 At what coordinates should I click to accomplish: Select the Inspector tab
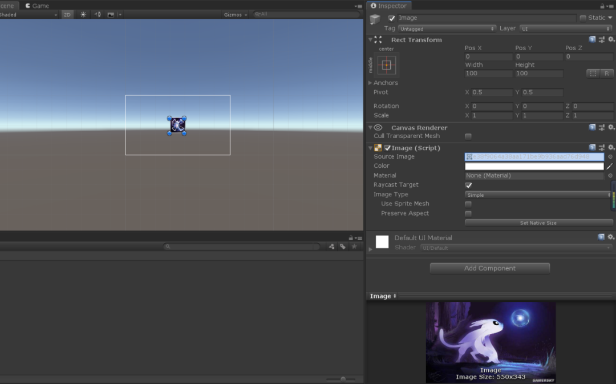pos(389,6)
